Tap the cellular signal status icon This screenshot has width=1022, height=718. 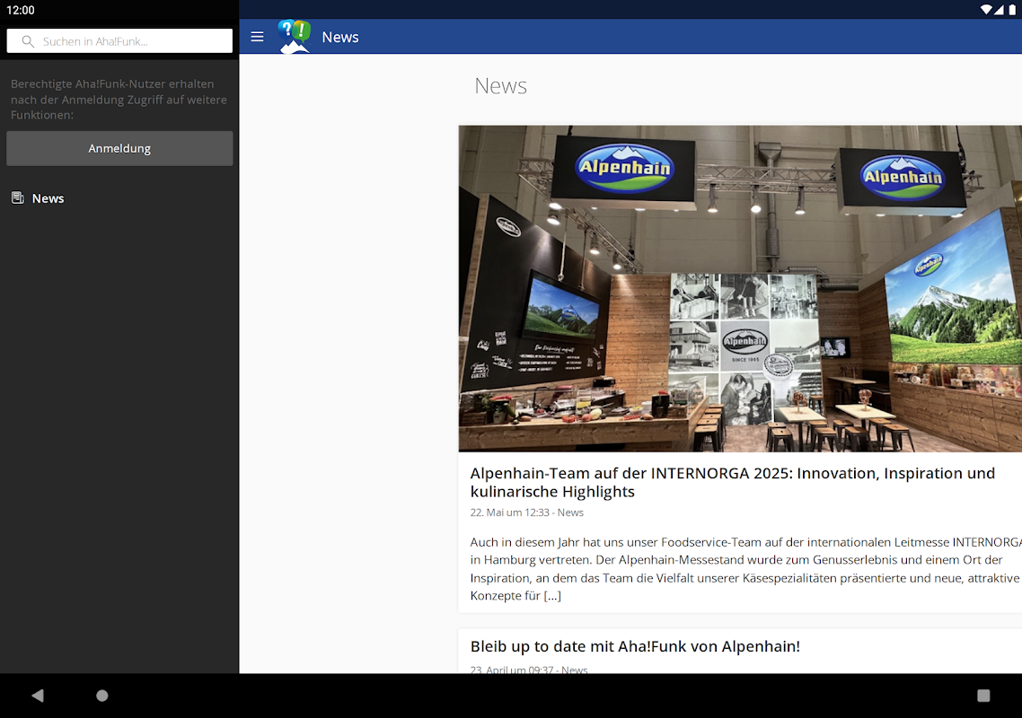[x=1000, y=10]
